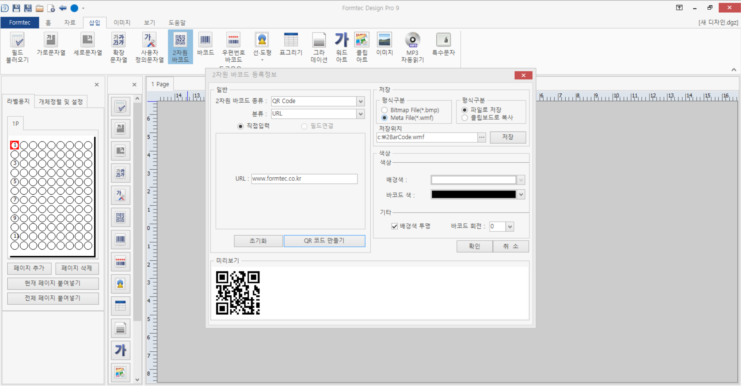Toggle the 배경색 투명 checkbox

pos(394,226)
